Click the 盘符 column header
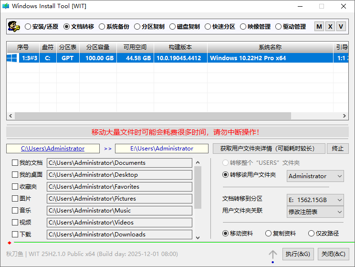Viewport: 355px width, 267px height. (48, 47)
